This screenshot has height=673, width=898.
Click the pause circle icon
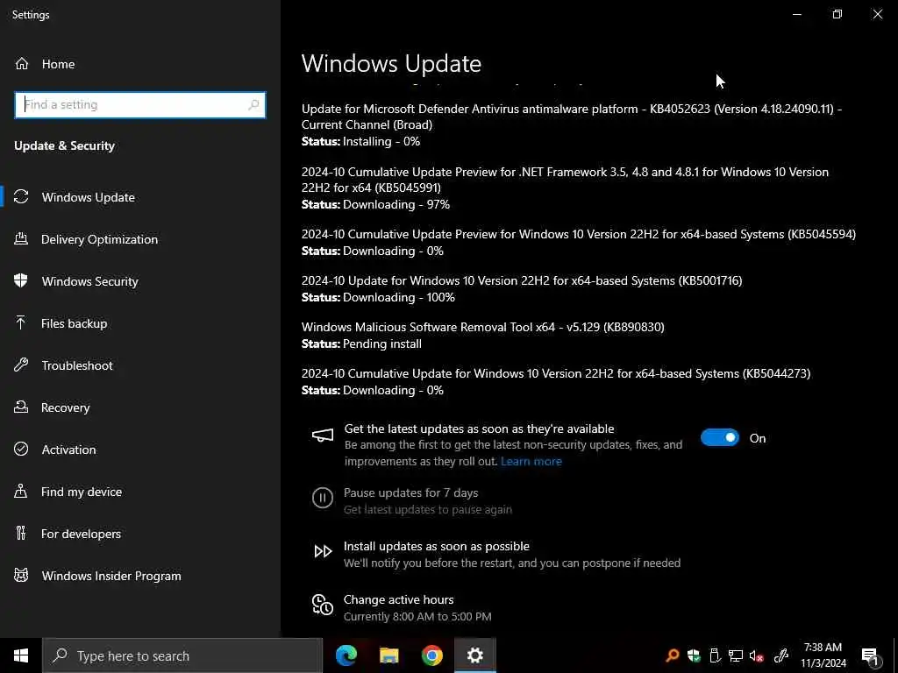323,498
